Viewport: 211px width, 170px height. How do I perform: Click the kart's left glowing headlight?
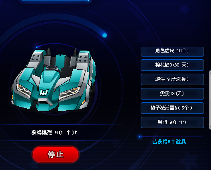[24, 90]
